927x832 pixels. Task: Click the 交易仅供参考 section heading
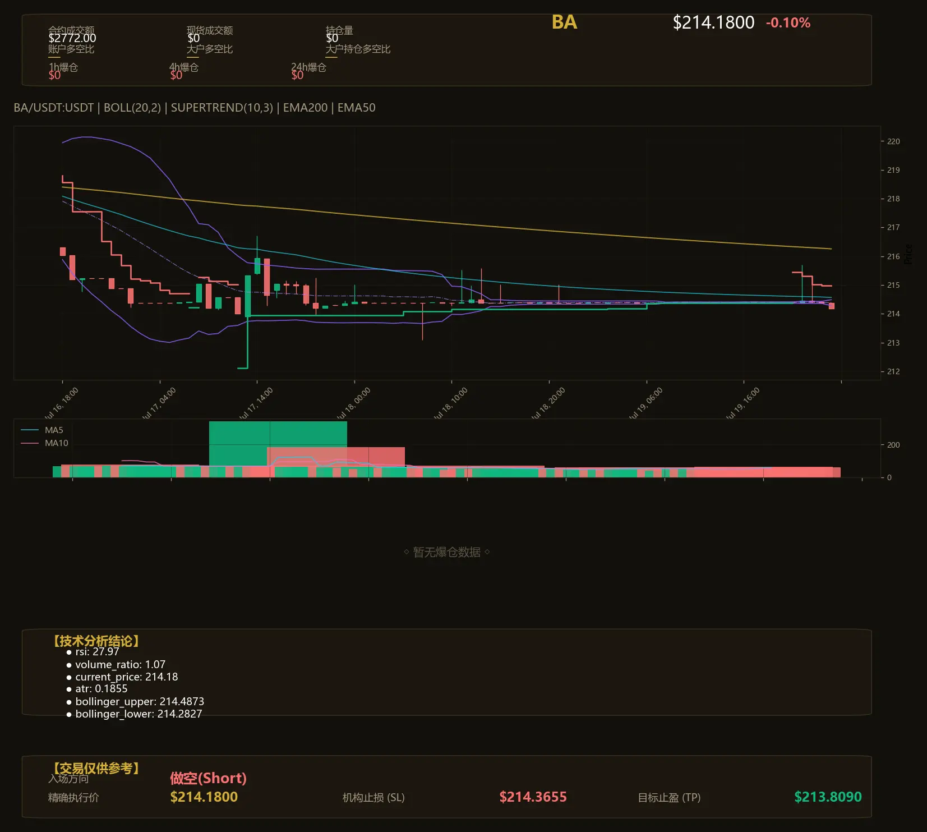(96, 768)
